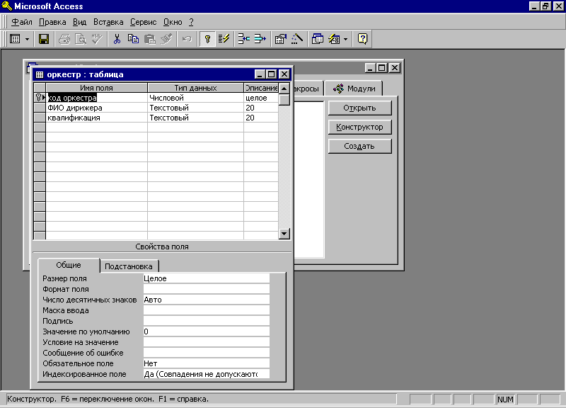Click the Условие на значение input box
Screen dimensions: 566x408
[x=207, y=342]
